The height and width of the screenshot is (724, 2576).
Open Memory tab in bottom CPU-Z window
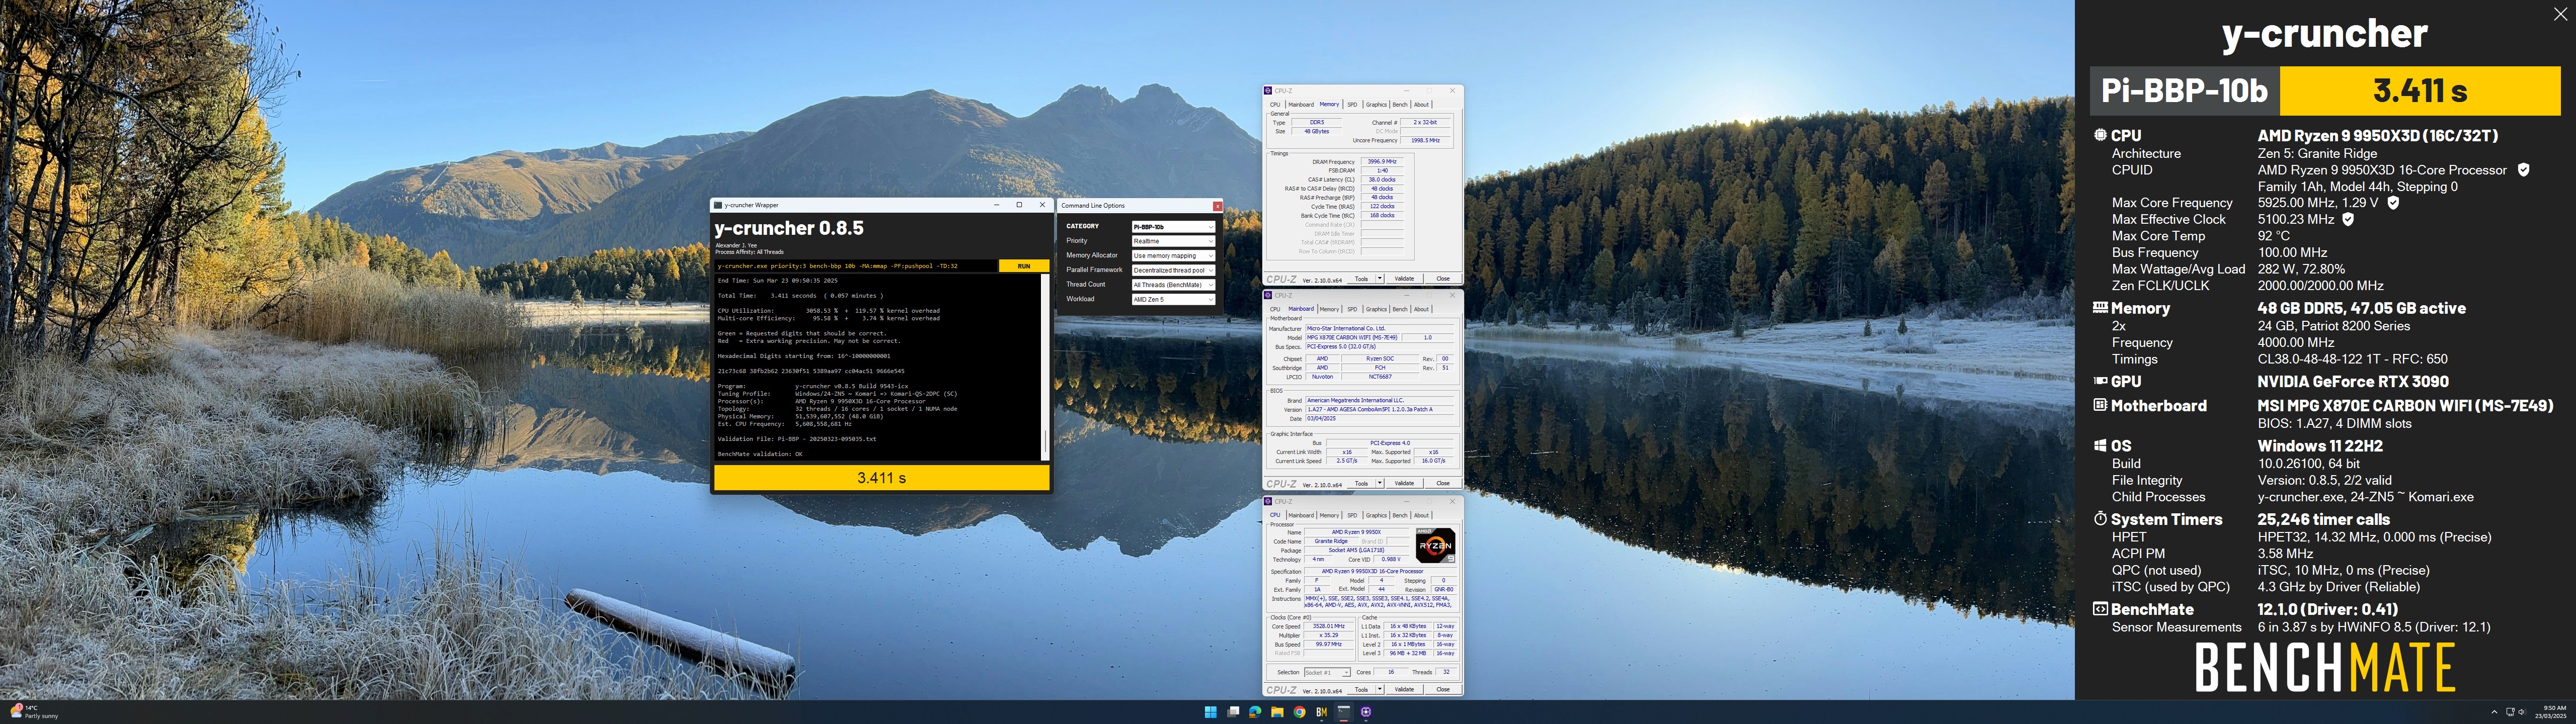point(1329,515)
